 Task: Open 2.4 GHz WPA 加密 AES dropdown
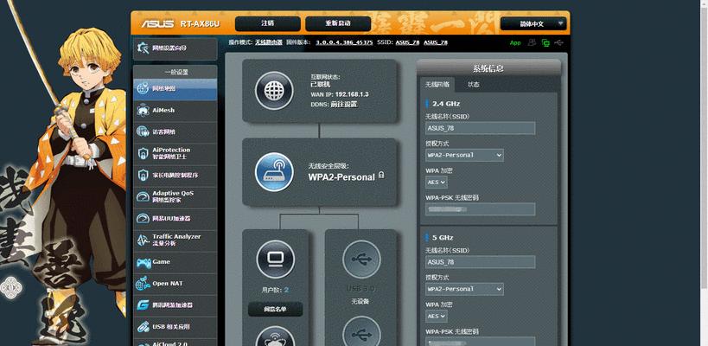[x=437, y=182]
